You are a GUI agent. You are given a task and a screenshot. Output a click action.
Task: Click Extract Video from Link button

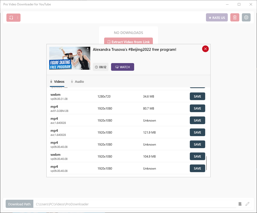pos(128,41)
